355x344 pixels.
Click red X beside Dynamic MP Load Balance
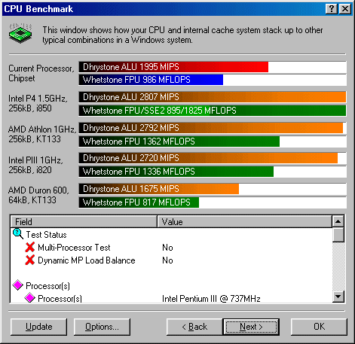click(x=30, y=260)
